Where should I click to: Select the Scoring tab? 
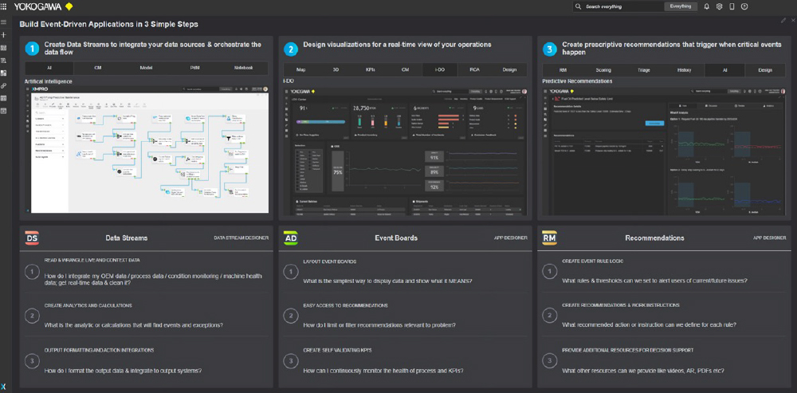tap(603, 69)
